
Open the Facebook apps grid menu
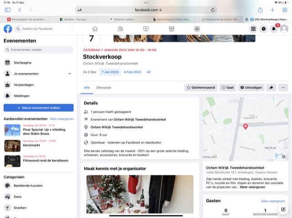[x=253, y=29]
